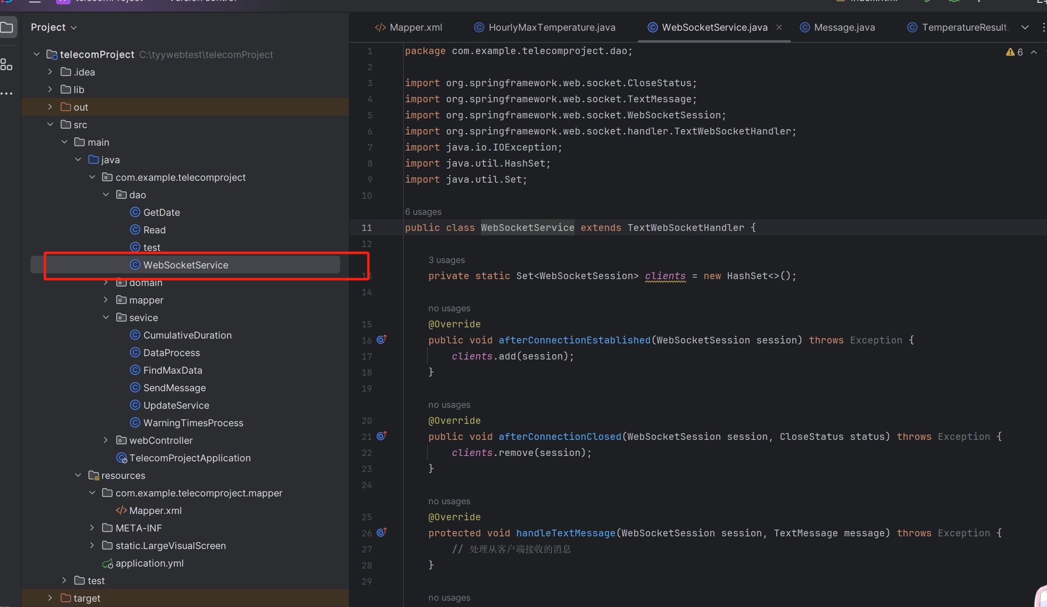
Task: Click the override gutter icon on handleTextMessage
Action: (x=382, y=532)
